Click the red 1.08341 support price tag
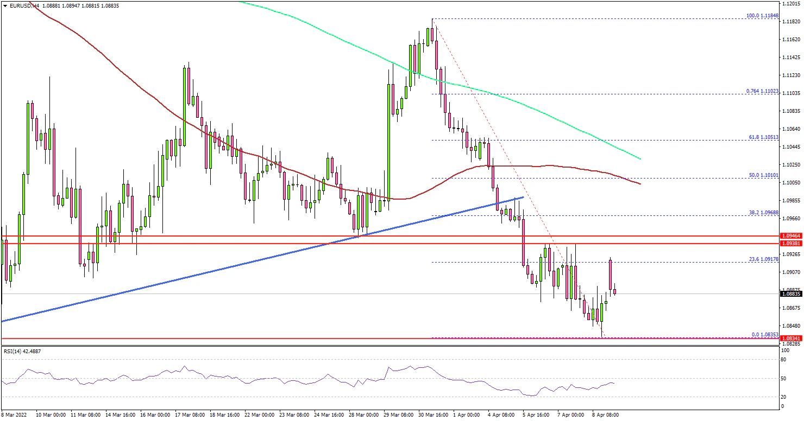This screenshot has height=421, width=804. click(x=790, y=339)
